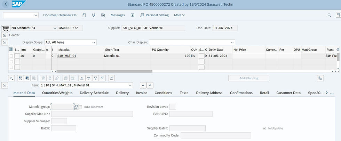341x141 pixels.
Task: Open the Texts tab
Action: 184,93
